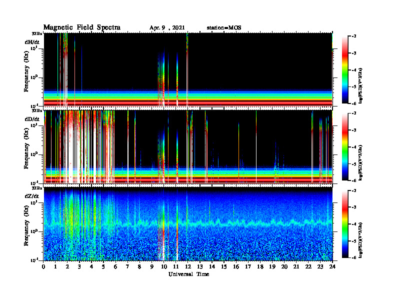The image size is (396, 306).
Task: Click the color scale bar beside dD/dt panel
Action: [345, 147]
